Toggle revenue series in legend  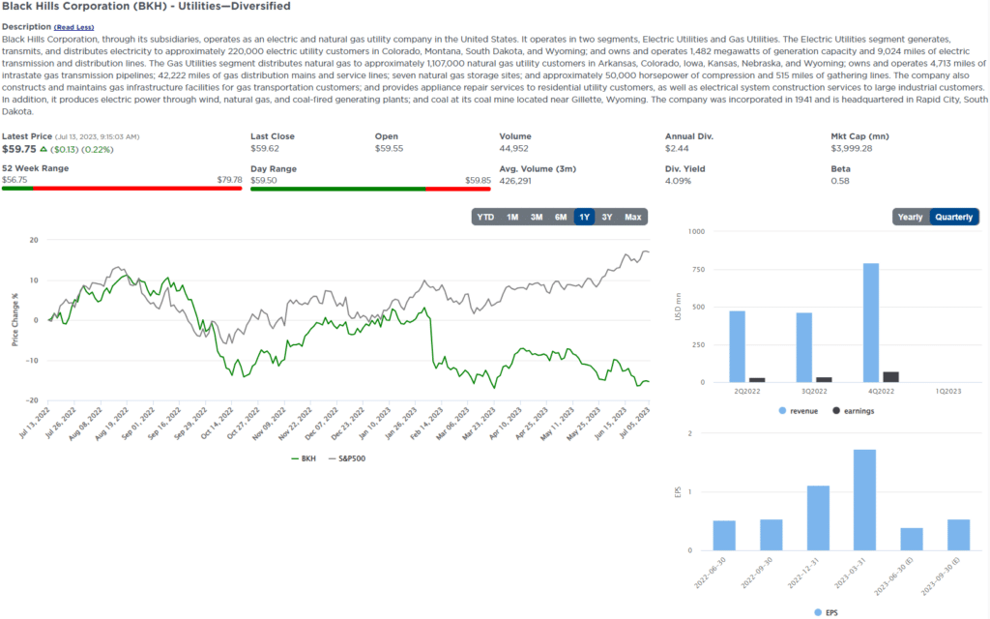(x=798, y=410)
